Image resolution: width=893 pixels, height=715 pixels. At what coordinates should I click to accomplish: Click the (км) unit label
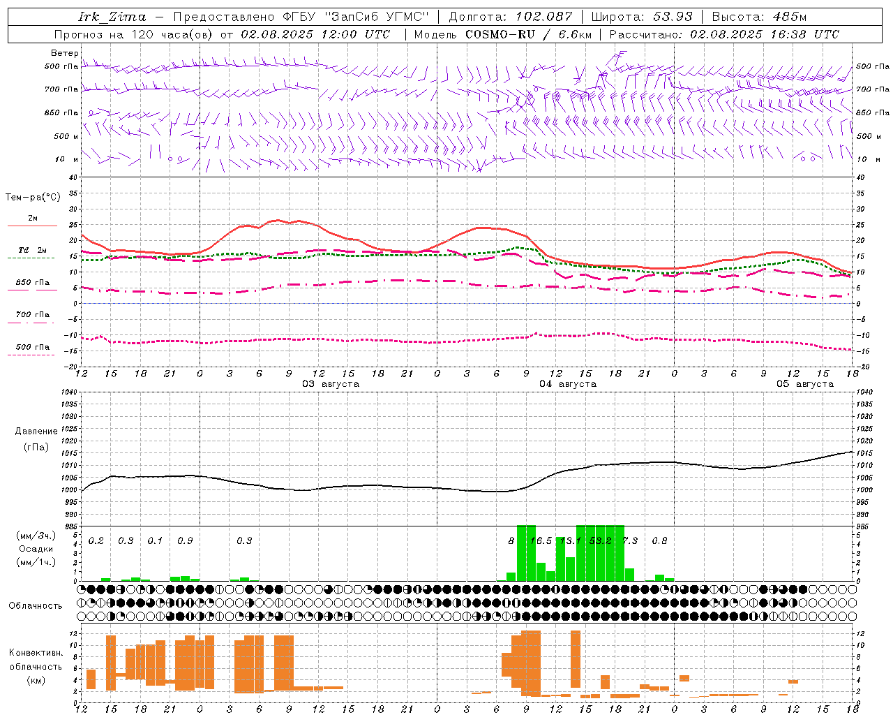tap(36, 680)
